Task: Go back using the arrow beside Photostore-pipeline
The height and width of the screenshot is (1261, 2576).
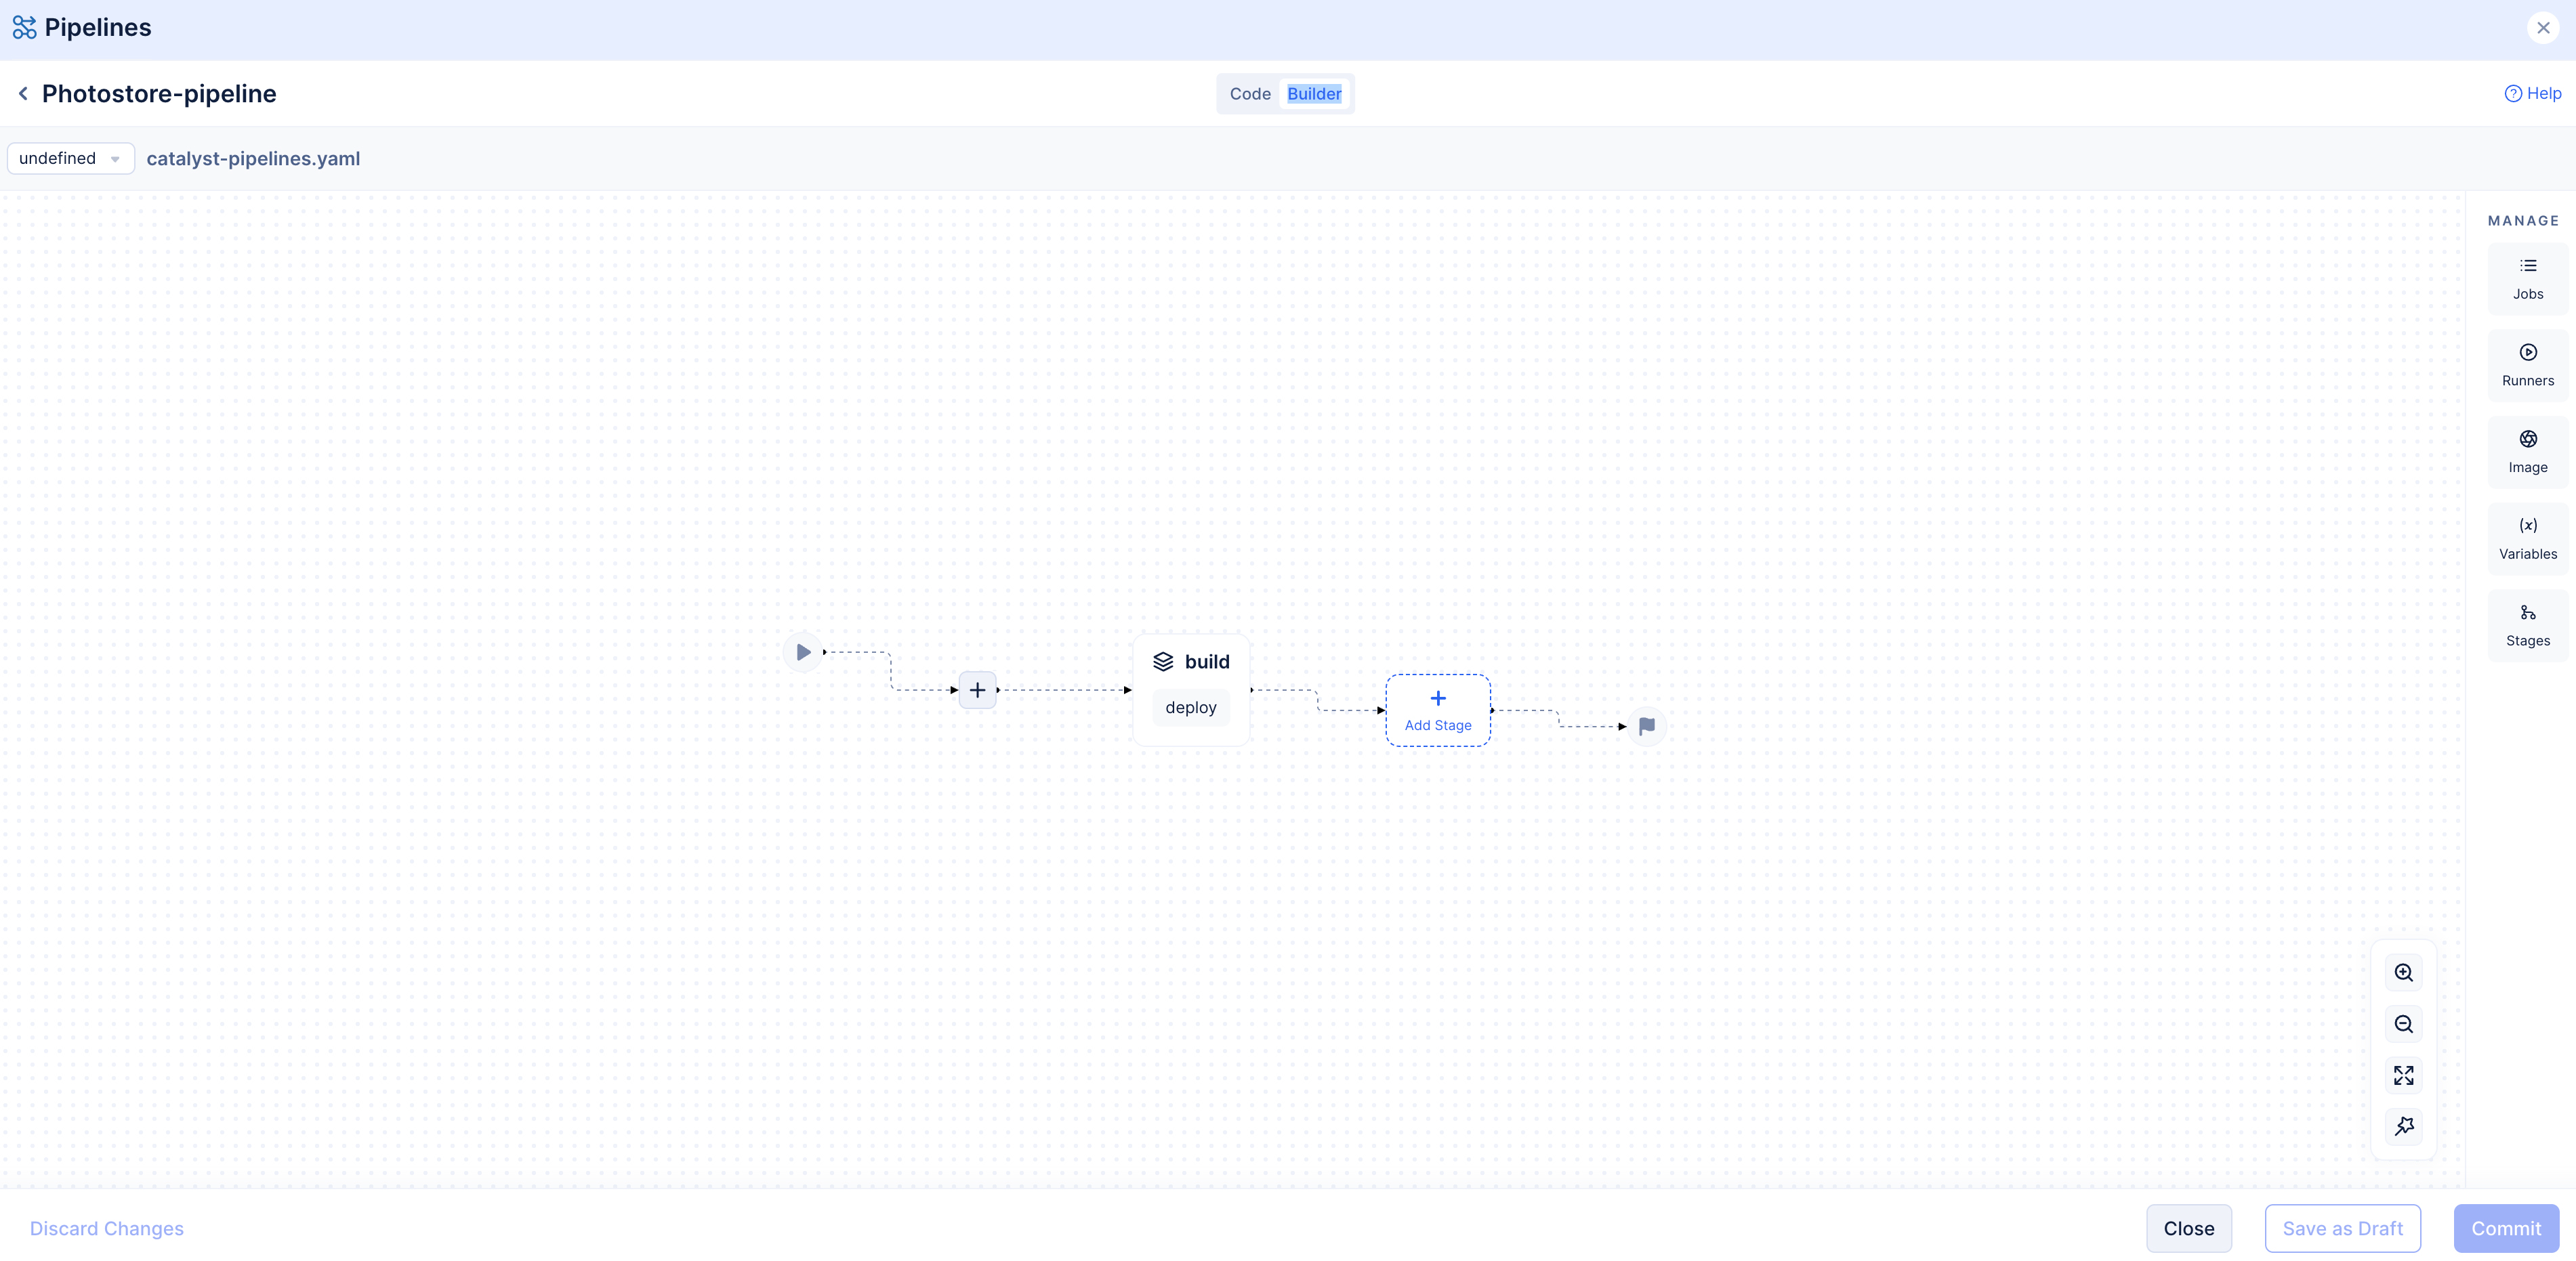Action: [23, 94]
